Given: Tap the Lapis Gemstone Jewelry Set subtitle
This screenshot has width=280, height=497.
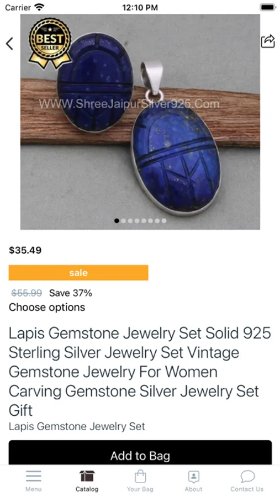Looking at the screenshot, I should pos(77,426).
